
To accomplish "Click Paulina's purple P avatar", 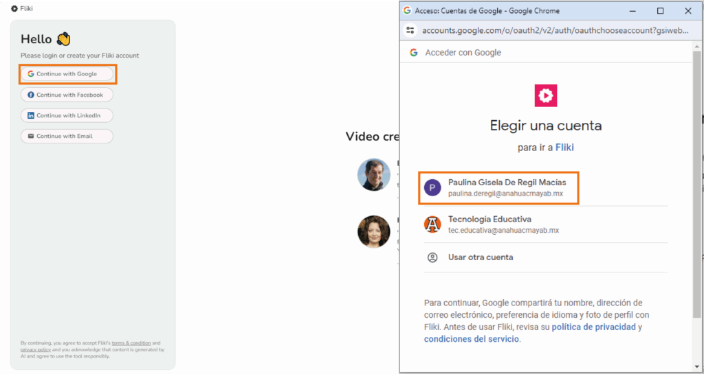I will click(432, 188).
